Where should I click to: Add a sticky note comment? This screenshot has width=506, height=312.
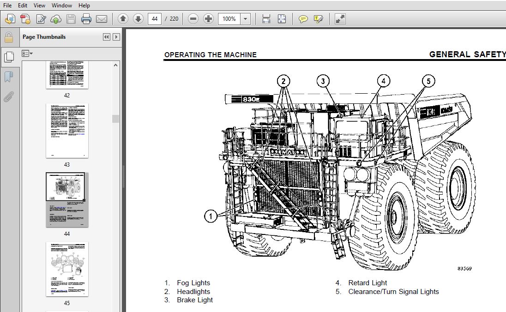(303, 19)
